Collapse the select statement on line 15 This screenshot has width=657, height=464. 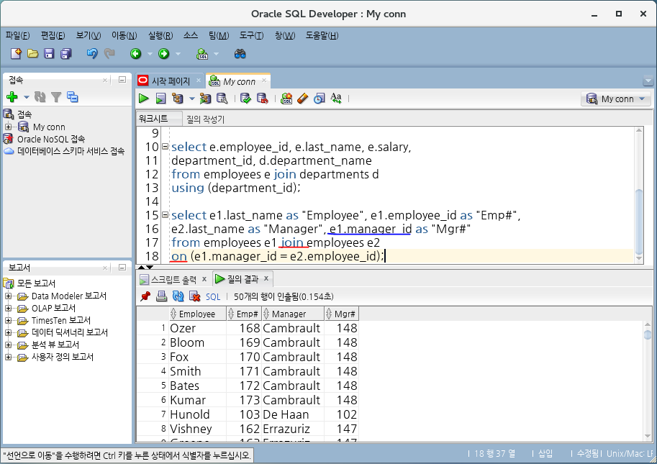pyautogui.click(x=165, y=215)
